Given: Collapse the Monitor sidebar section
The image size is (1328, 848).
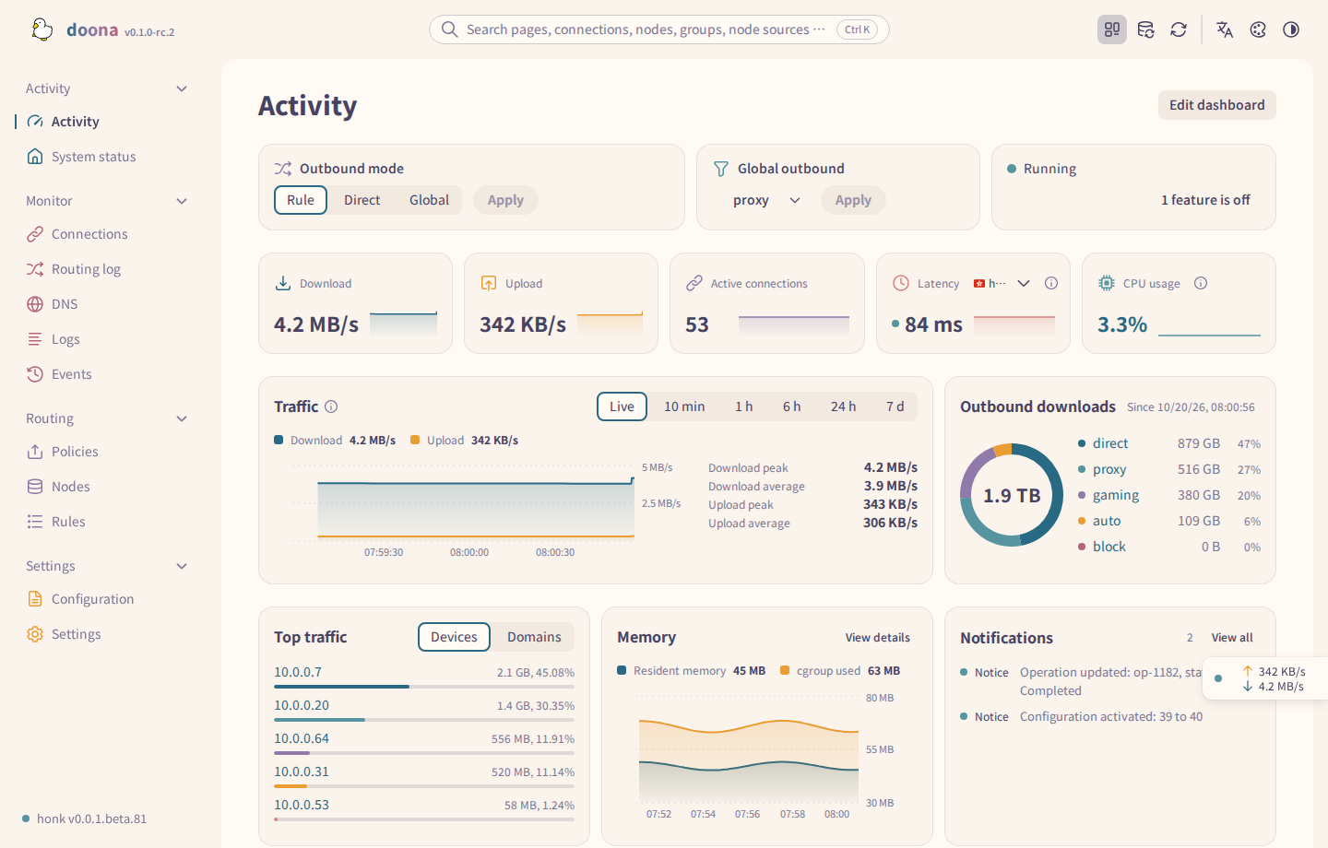Looking at the screenshot, I should (x=182, y=201).
